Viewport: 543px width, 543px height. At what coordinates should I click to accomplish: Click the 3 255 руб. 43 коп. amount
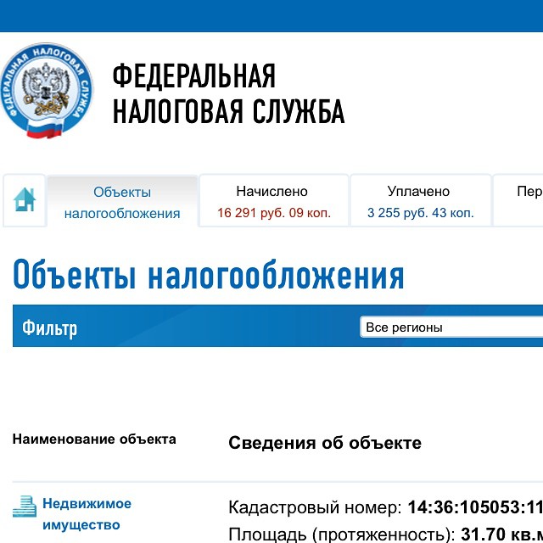coord(421,213)
